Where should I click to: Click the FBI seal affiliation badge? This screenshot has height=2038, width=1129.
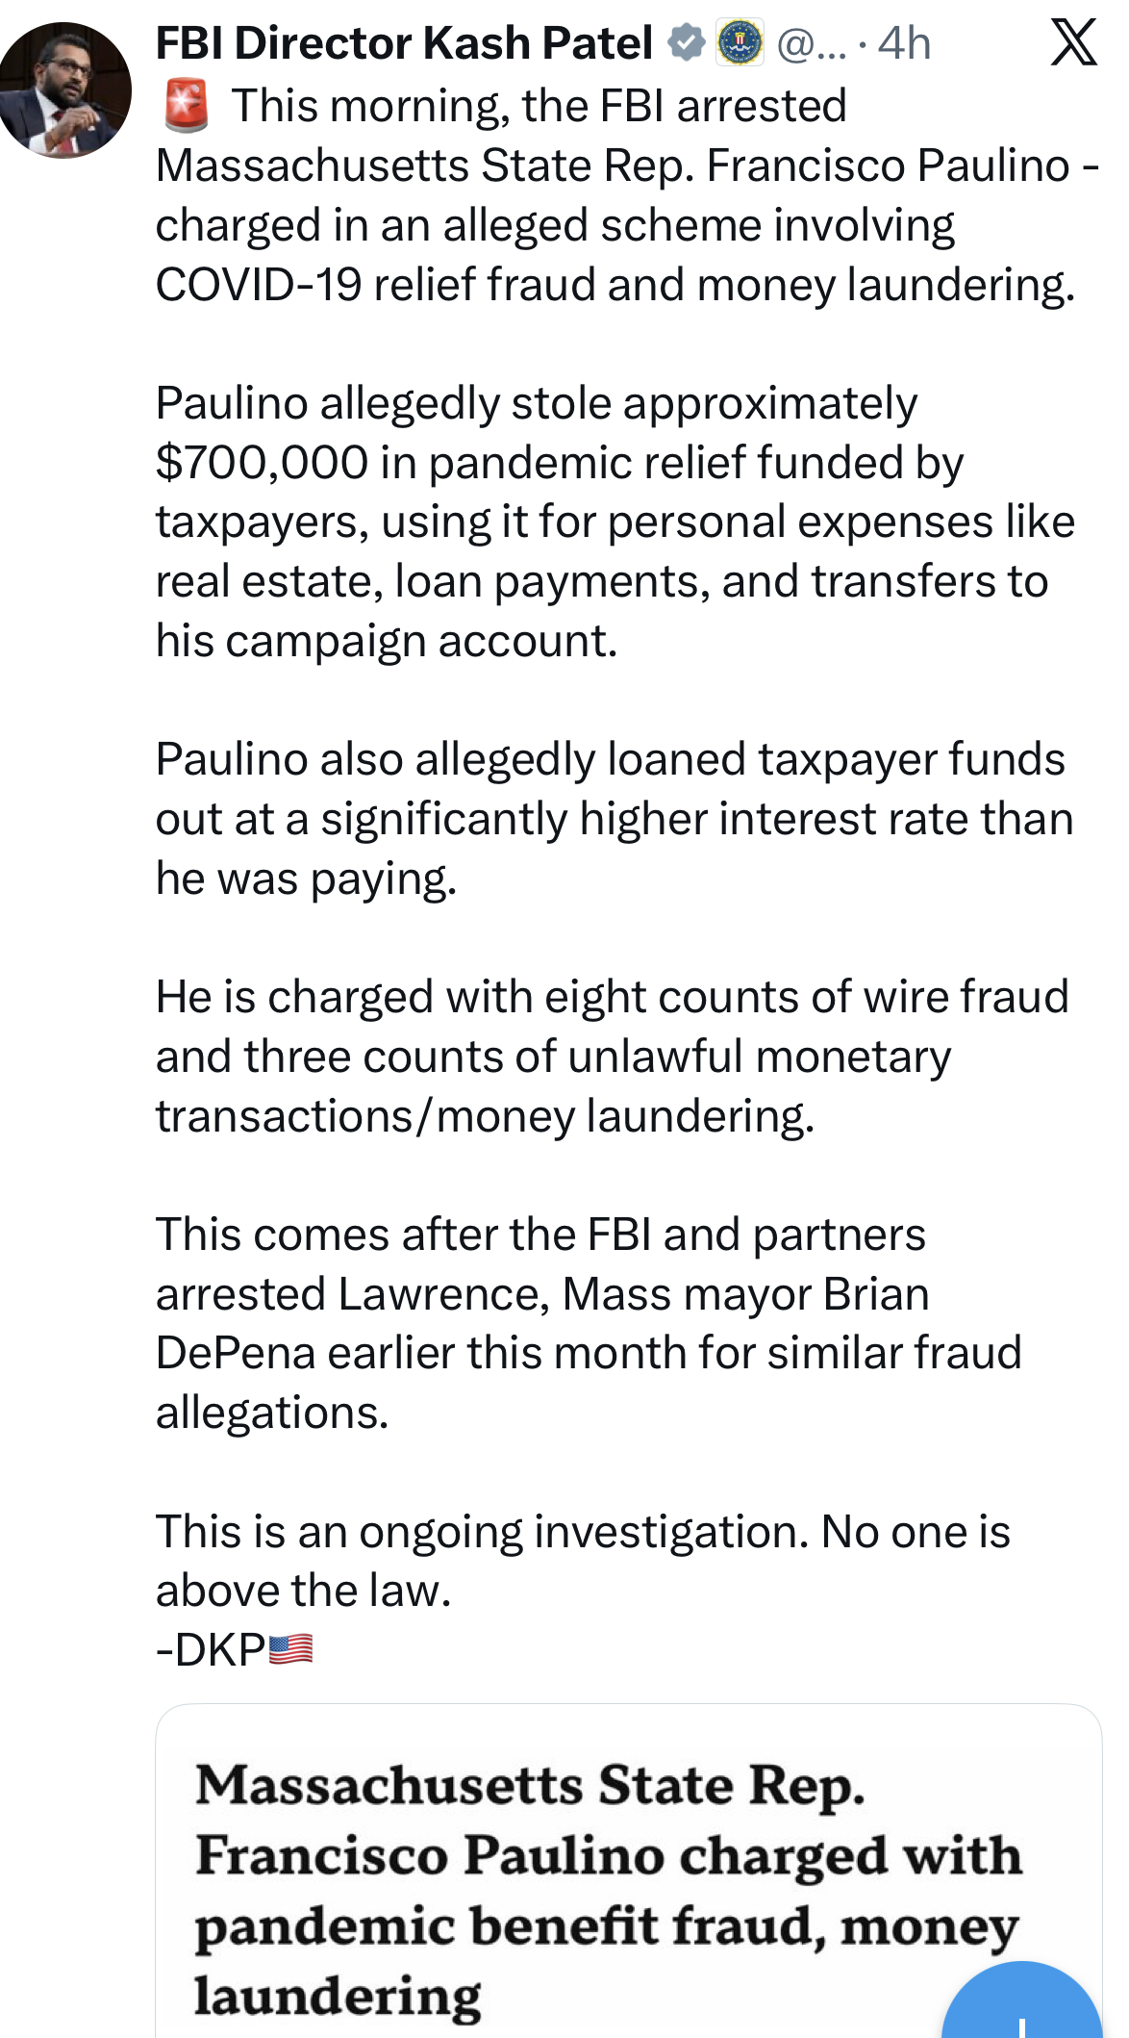(x=740, y=43)
